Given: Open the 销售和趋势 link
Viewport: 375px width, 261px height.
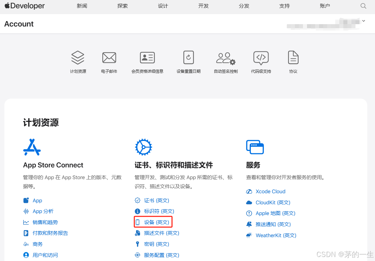Looking at the screenshot, I should 45,222.
